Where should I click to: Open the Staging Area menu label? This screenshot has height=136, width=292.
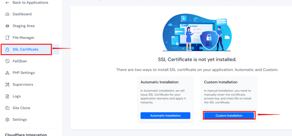pos(23,26)
